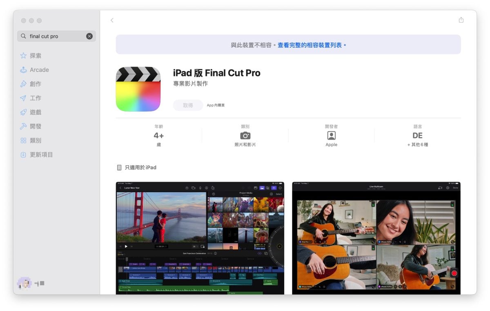The height and width of the screenshot is (311, 490).
Task: Click the developer person icon above Apple
Action: click(332, 136)
